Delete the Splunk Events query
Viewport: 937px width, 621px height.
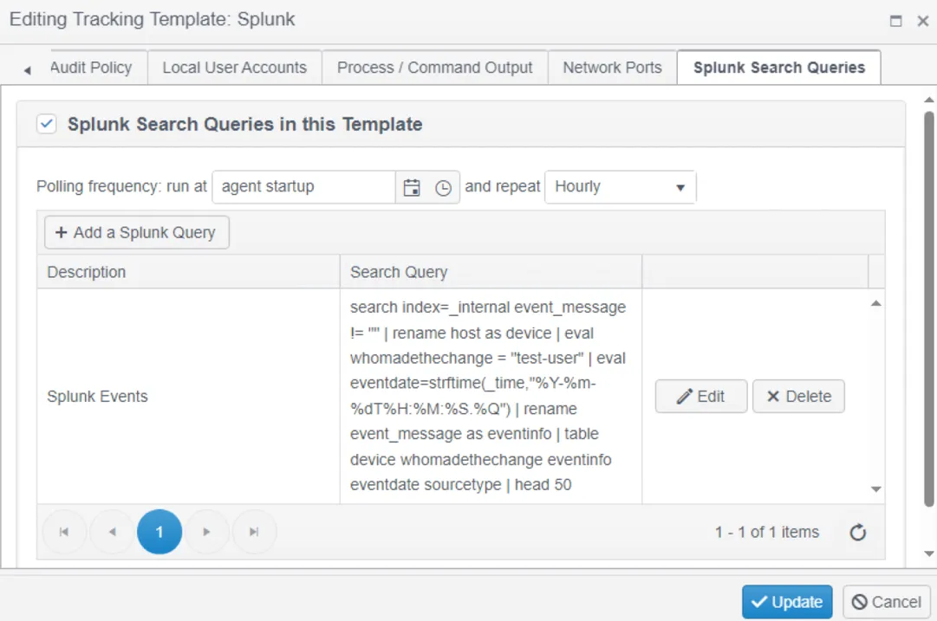798,397
